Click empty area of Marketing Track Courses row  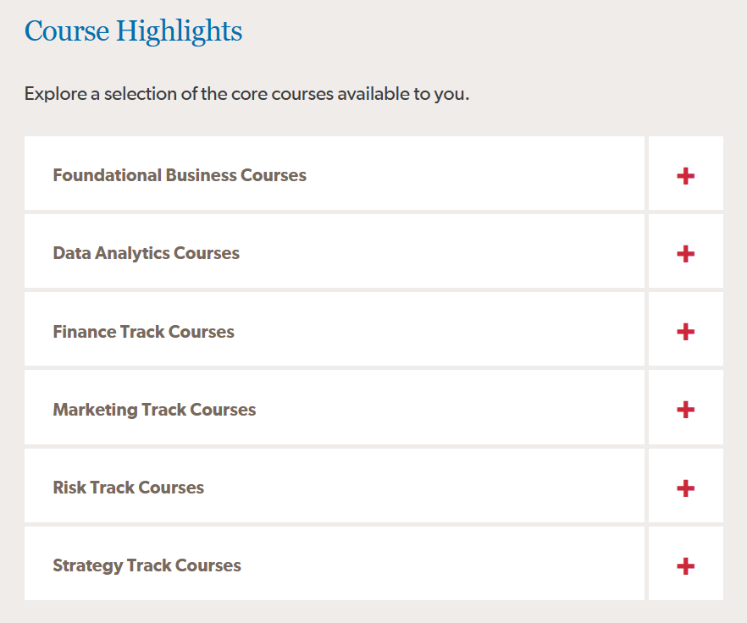449,410
